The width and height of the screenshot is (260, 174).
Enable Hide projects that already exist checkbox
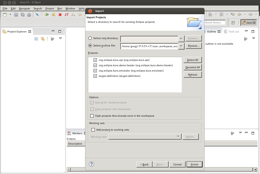92,116
